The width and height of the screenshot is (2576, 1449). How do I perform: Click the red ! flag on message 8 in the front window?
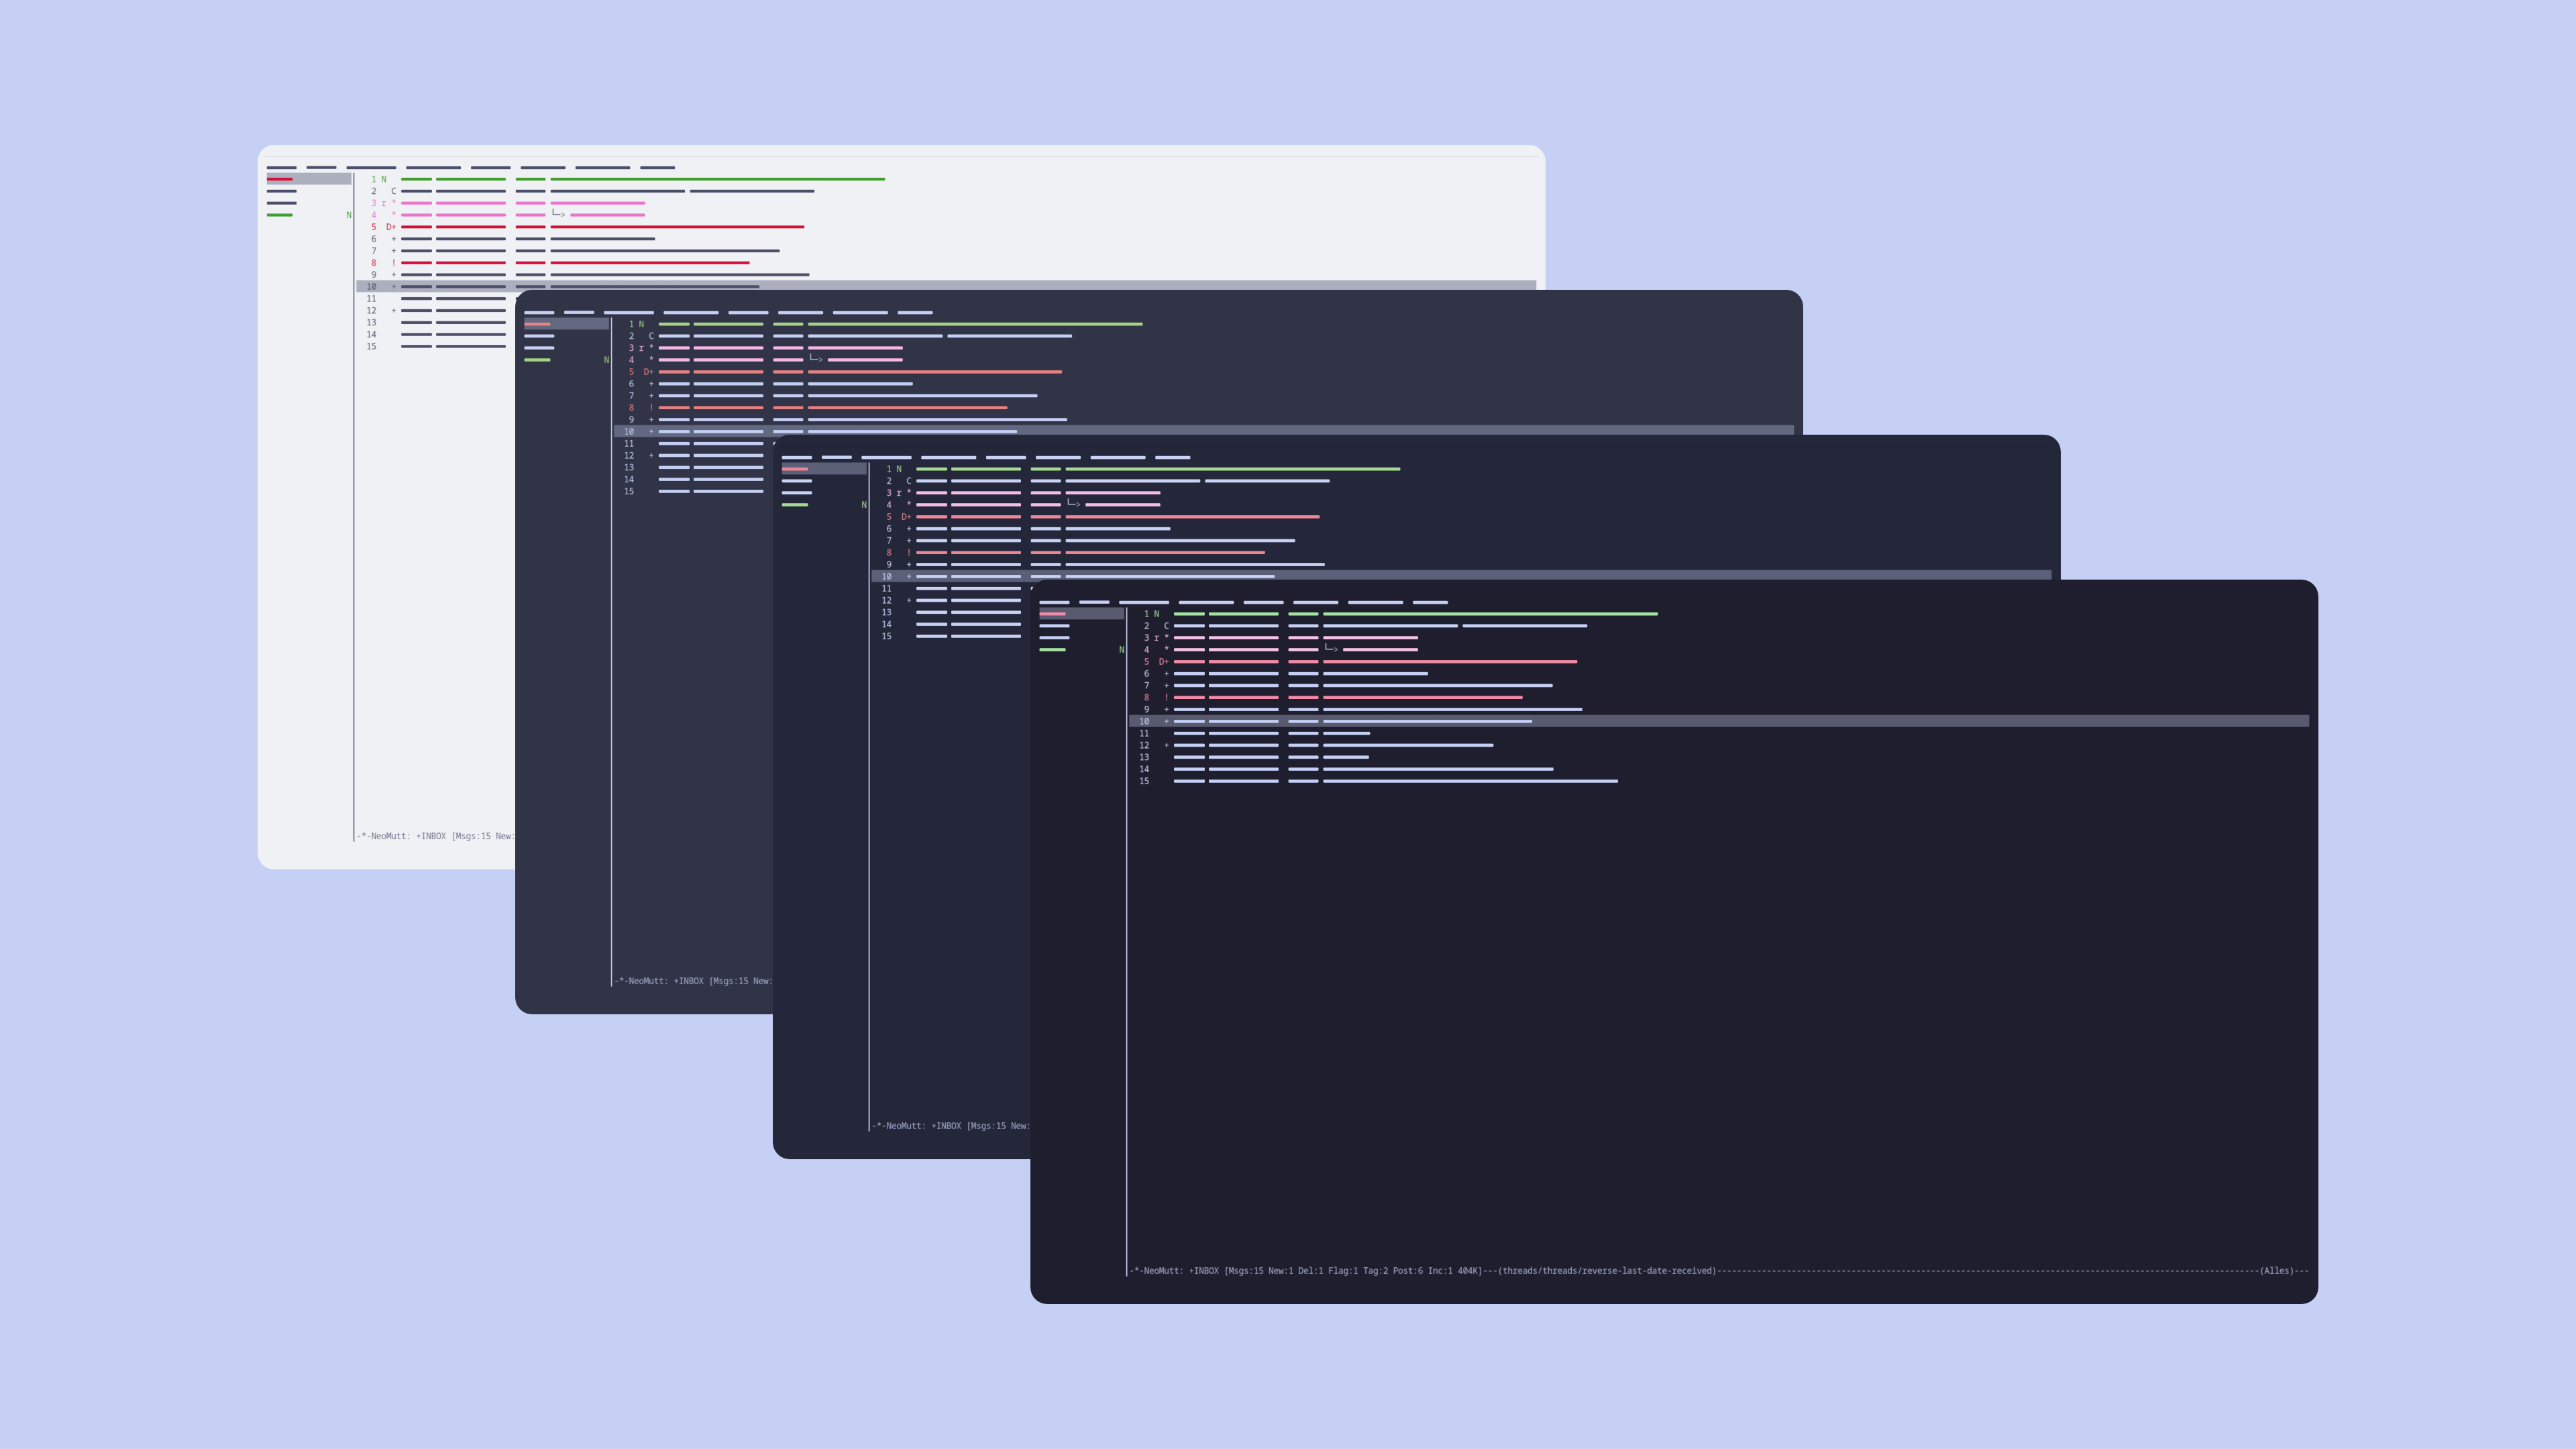1166,698
